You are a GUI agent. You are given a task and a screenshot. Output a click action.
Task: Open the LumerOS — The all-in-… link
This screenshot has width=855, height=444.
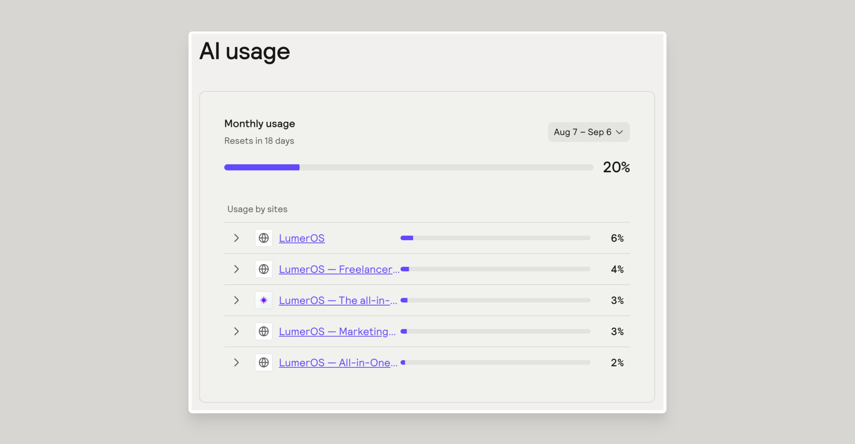coord(338,300)
